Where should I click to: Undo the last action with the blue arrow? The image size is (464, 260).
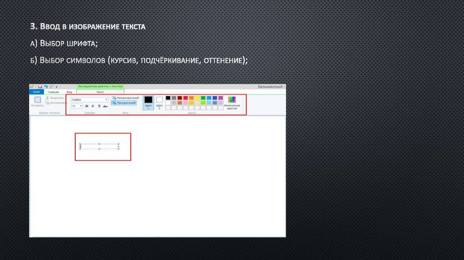(x=46, y=87)
